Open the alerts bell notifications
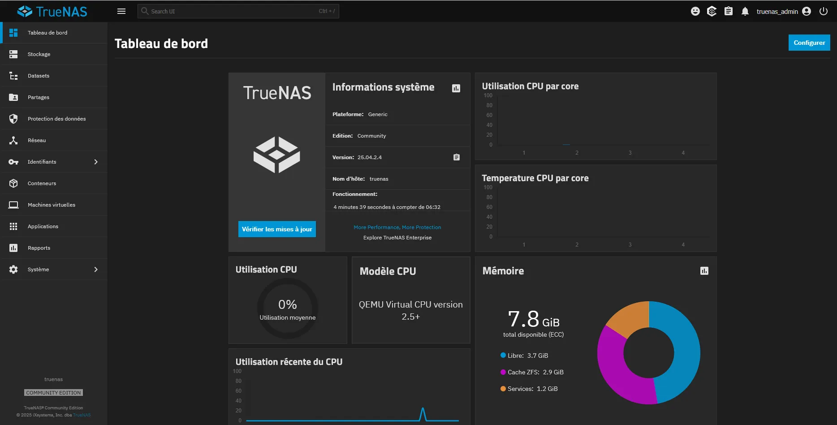Screen dimensions: 837x425 tap(745, 11)
